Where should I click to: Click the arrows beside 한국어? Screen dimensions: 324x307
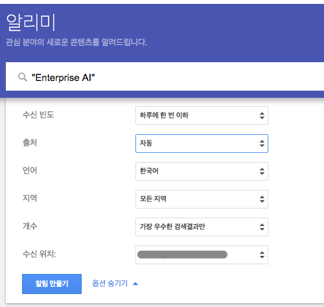(262, 171)
